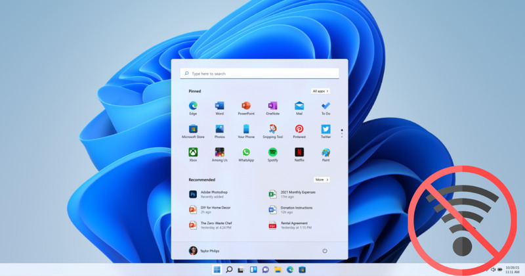525x276 pixels.
Task: Open The Zero-Waste Chef presentation
Action: point(210,225)
